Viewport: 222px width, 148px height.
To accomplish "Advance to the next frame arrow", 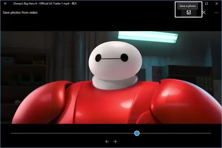I will pyautogui.click(x=115, y=142).
